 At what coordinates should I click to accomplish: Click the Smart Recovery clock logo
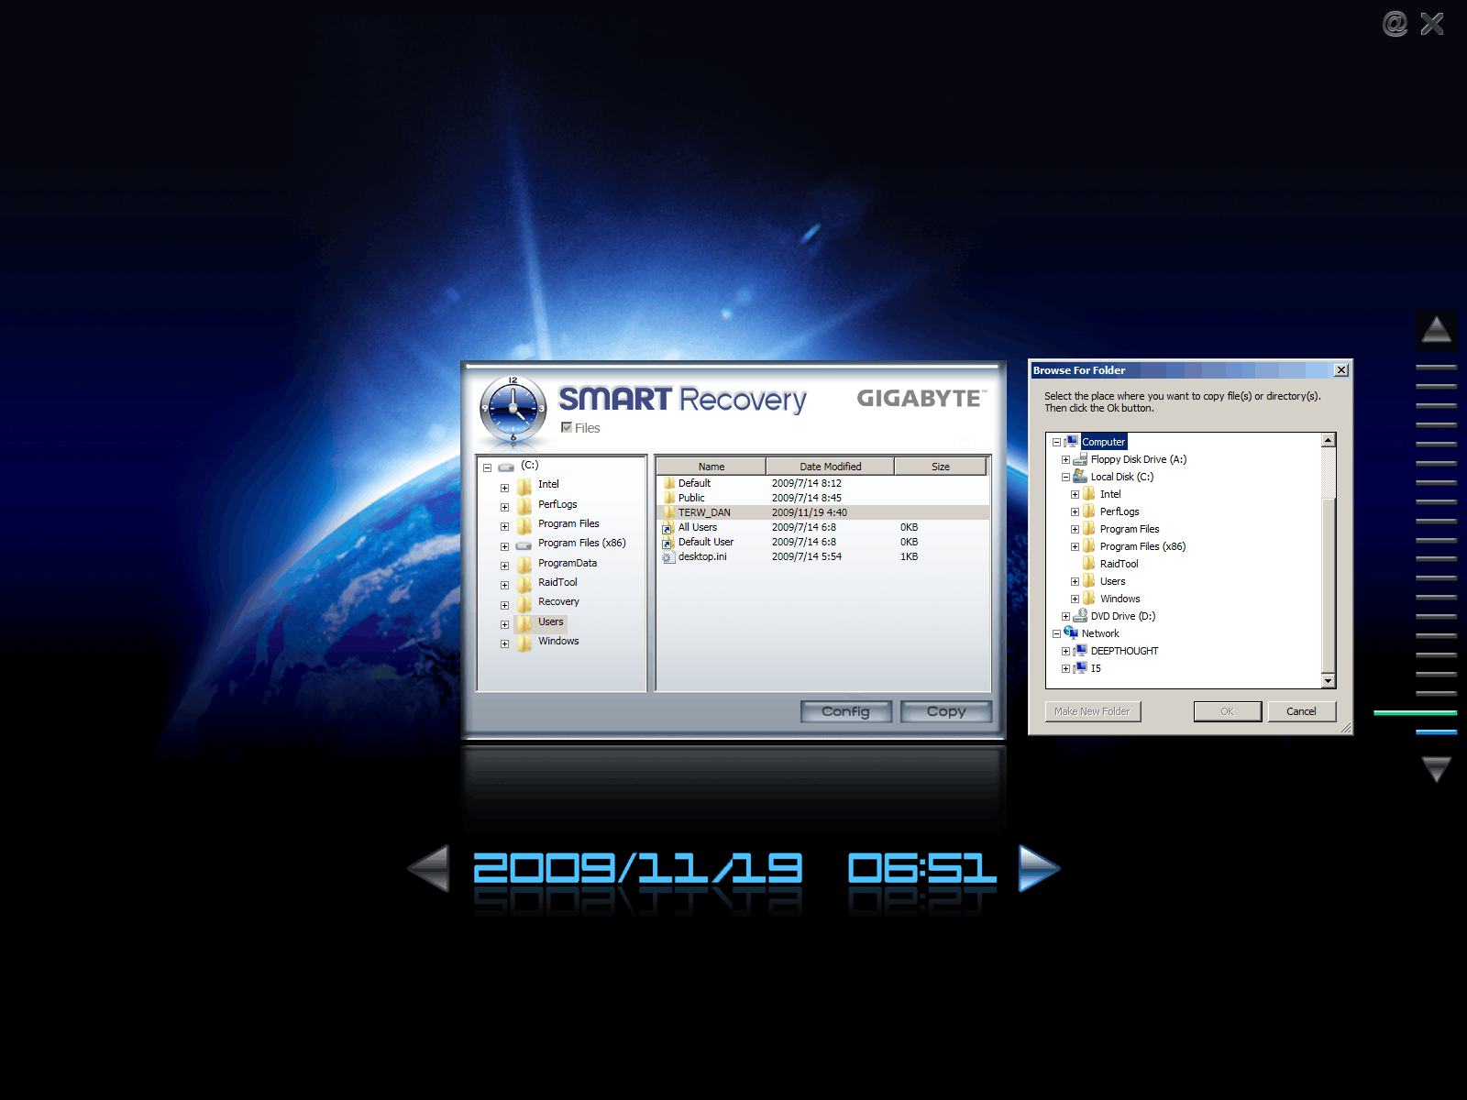[513, 408]
